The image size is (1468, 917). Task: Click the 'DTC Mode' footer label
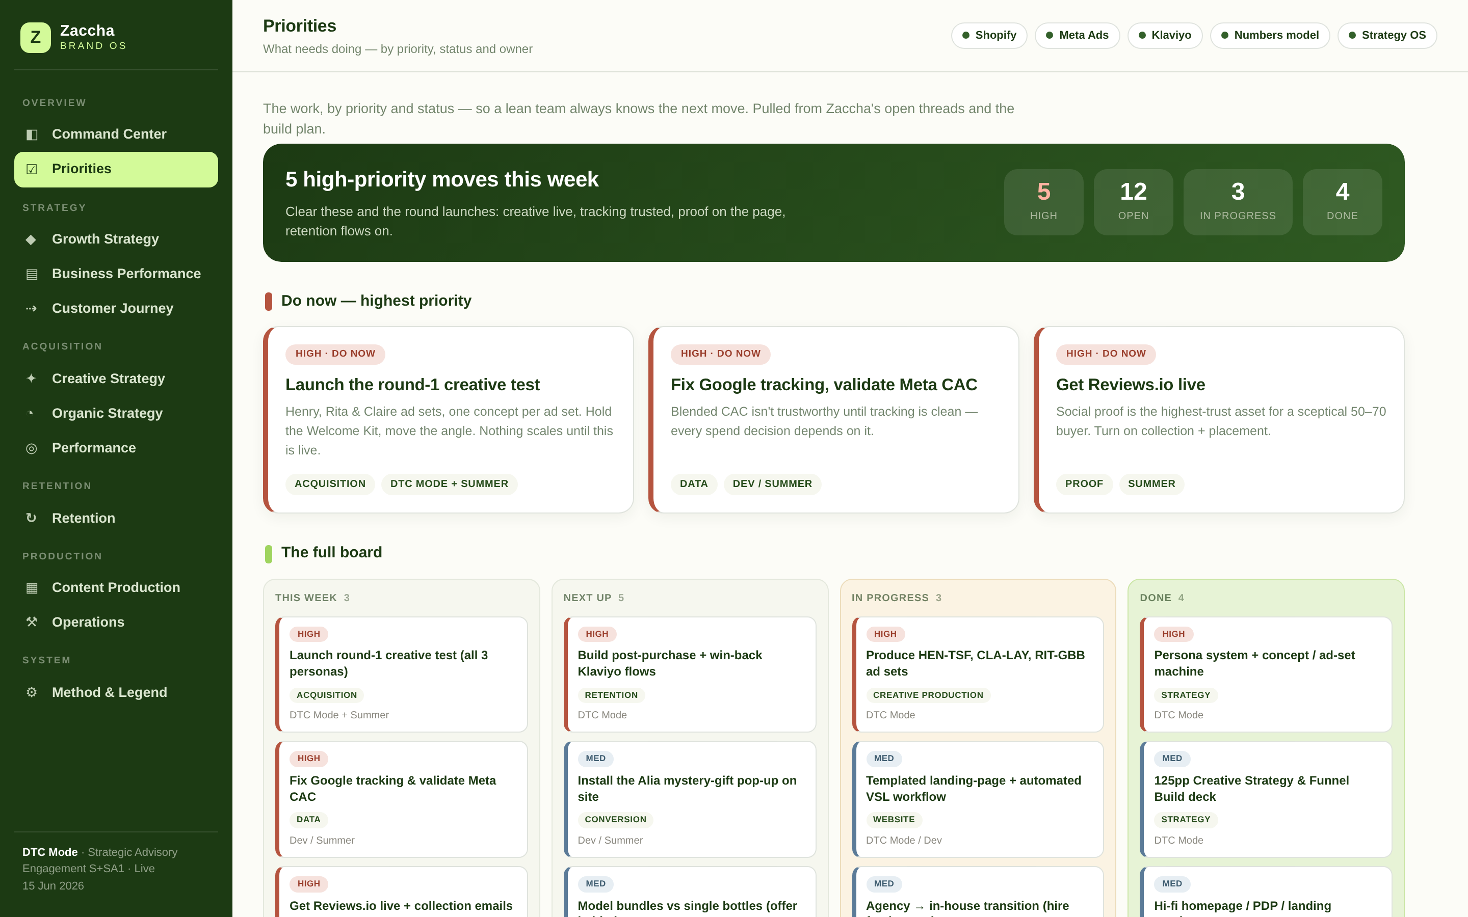(x=50, y=852)
